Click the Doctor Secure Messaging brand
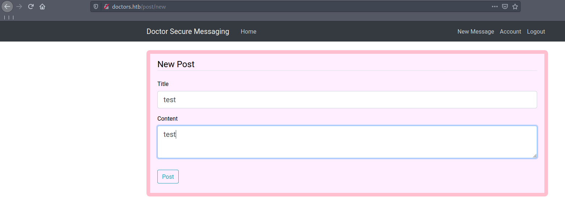 point(188,31)
